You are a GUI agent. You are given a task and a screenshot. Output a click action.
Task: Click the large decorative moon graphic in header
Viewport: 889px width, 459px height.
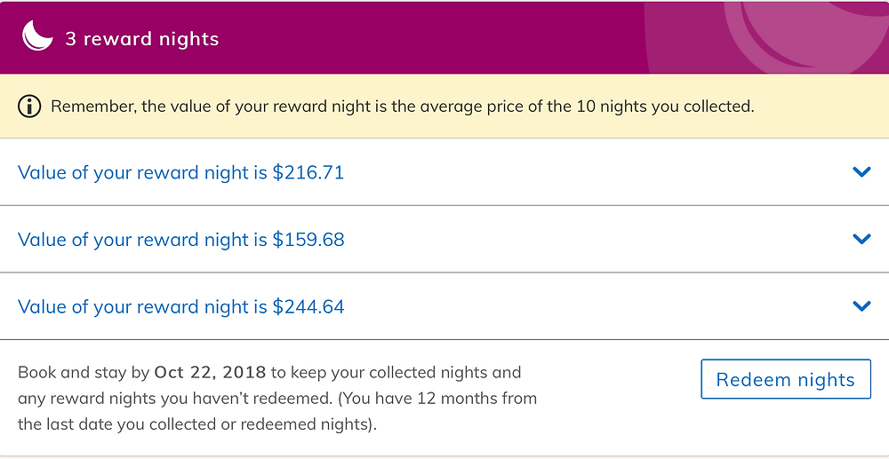[805, 37]
